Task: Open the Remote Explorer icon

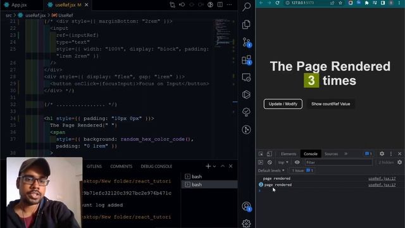Action: coord(246,77)
